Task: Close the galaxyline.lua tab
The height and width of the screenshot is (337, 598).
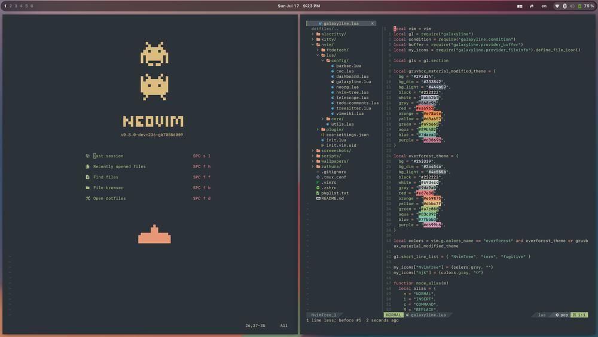Action: pos(373,23)
